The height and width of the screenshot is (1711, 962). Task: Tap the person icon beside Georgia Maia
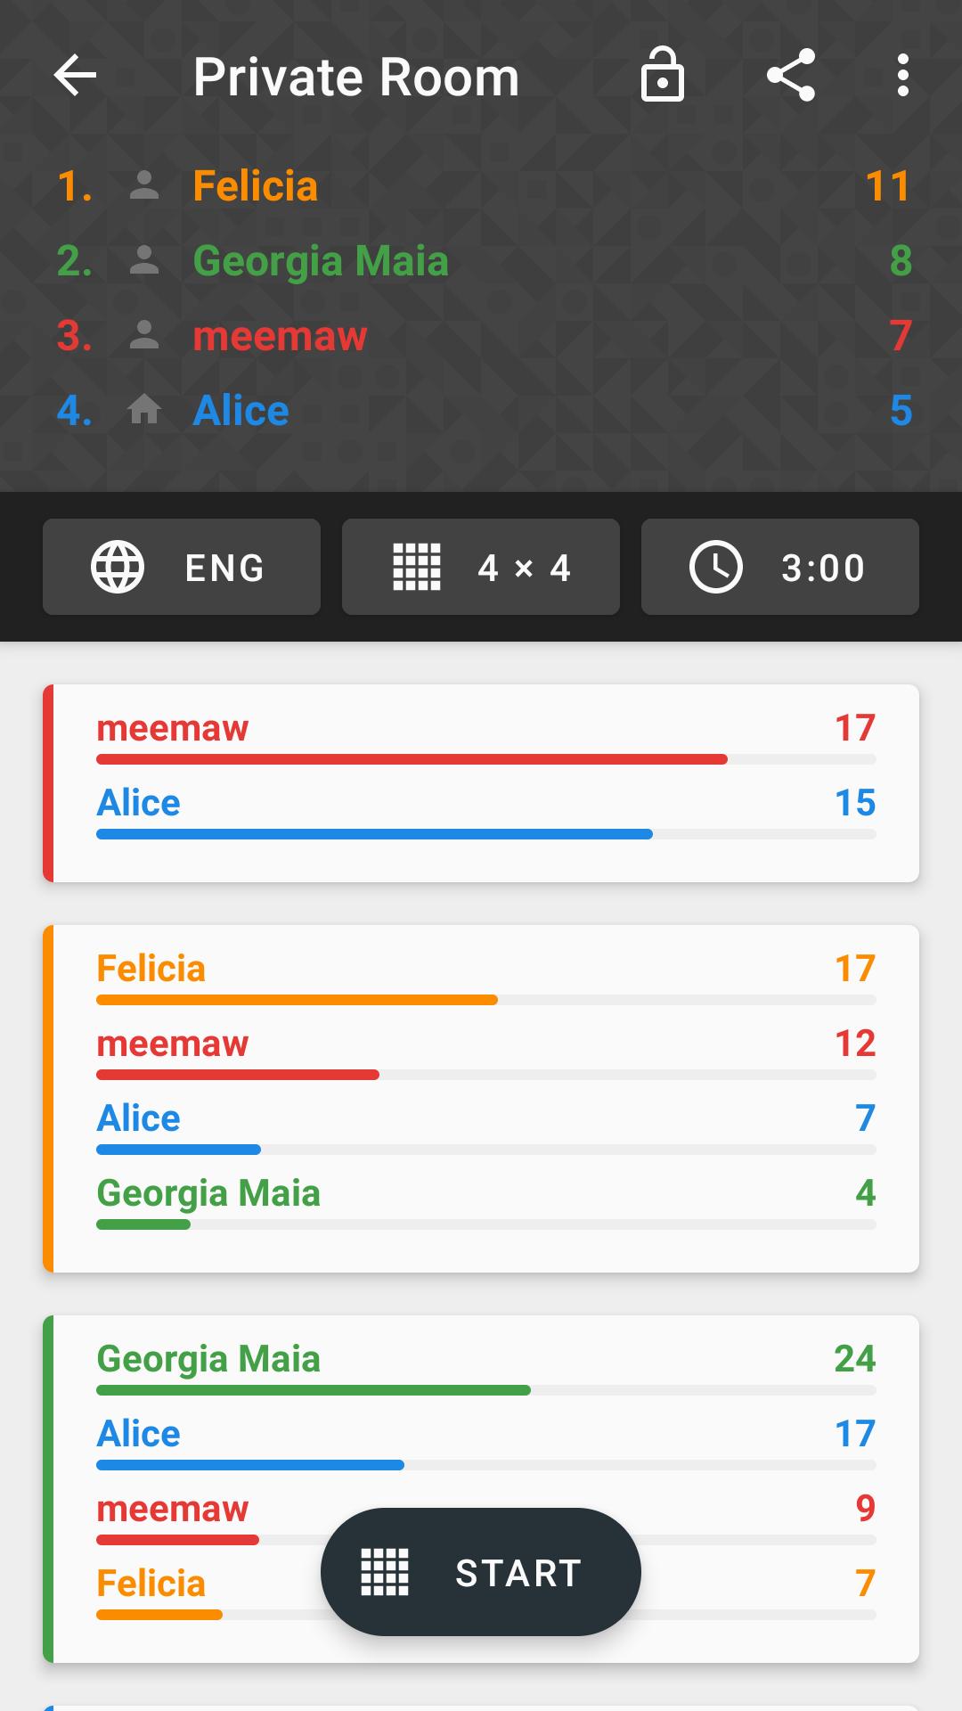click(144, 261)
